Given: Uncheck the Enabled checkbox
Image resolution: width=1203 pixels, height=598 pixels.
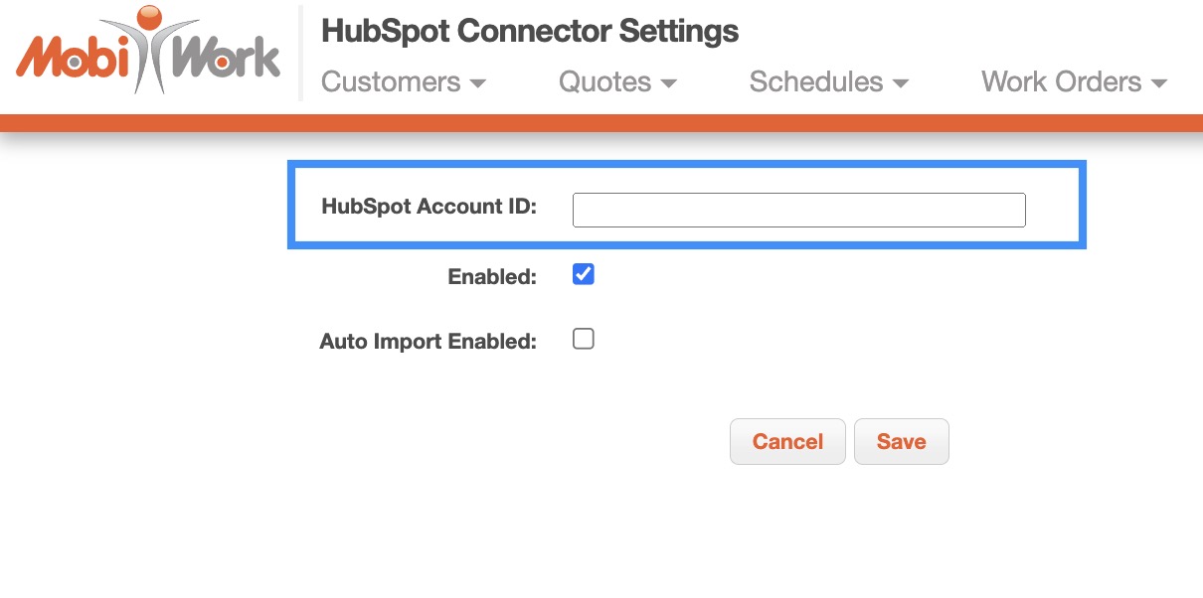Looking at the screenshot, I should (x=584, y=275).
